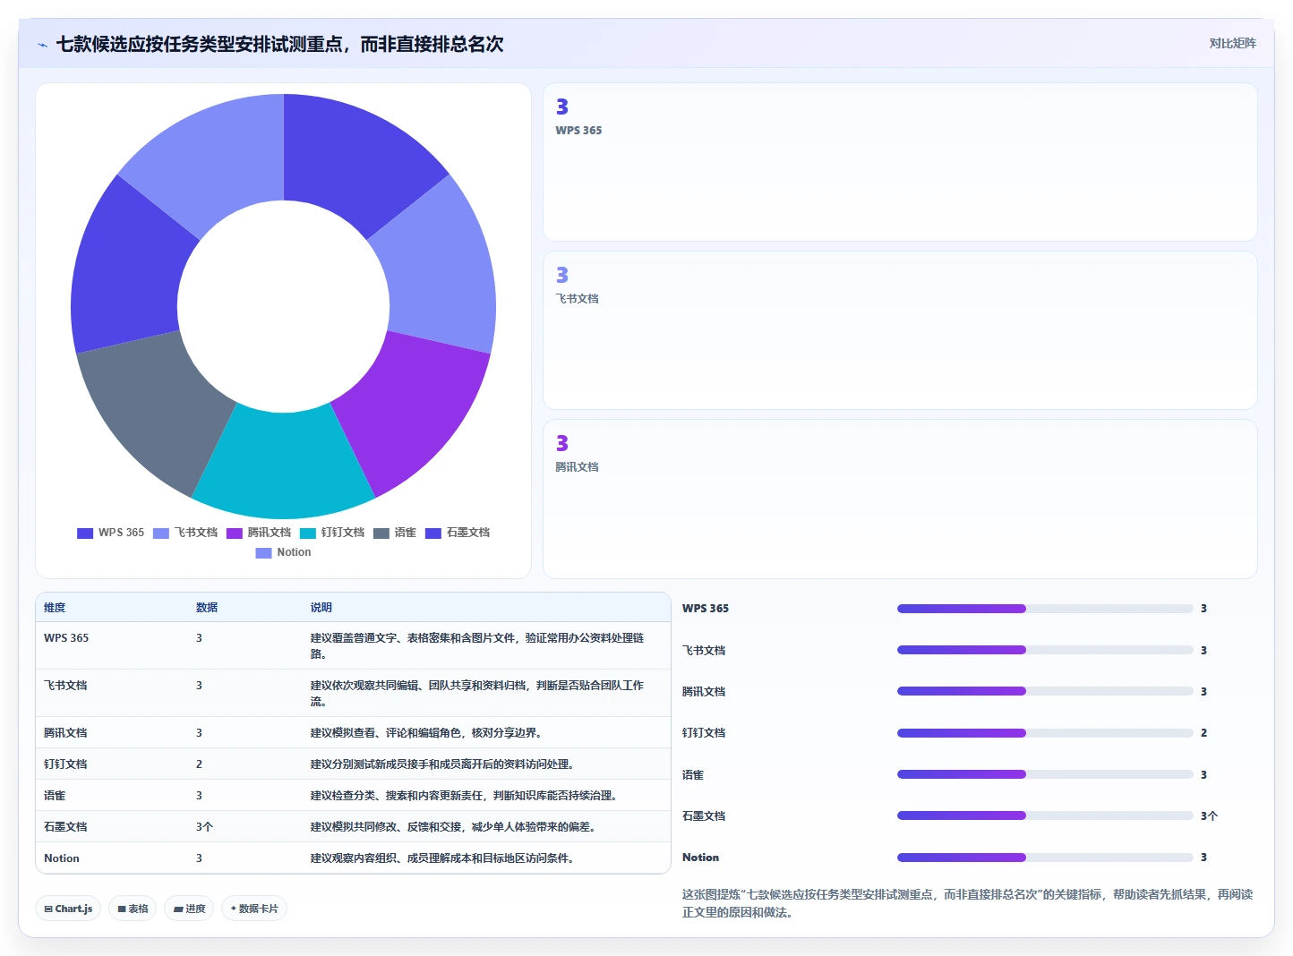
Task: Toggle WPS 365 legend color swatch
Action: click(85, 533)
